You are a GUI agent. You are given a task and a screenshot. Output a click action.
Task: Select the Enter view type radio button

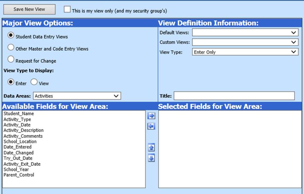click(11, 82)
